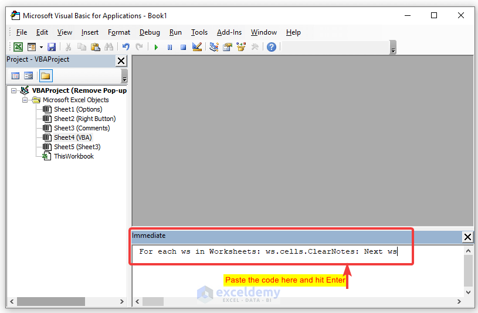Close the Immediate window
This screenshot has height=313, width=478.
(467, 237)
